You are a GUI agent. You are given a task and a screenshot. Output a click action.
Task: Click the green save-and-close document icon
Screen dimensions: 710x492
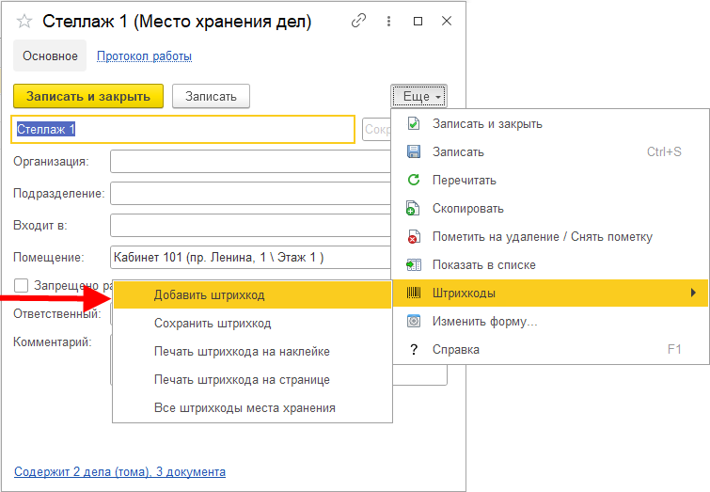click(413, 124)
